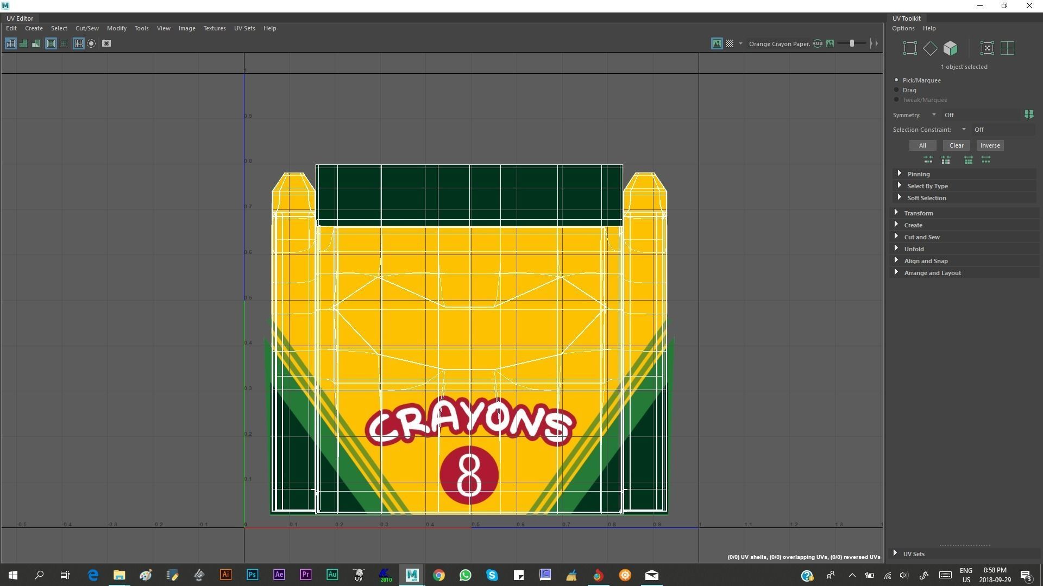Open the UV Toolkit Options menu
This screenshot has height=586, width=1043.
[903, 28]
